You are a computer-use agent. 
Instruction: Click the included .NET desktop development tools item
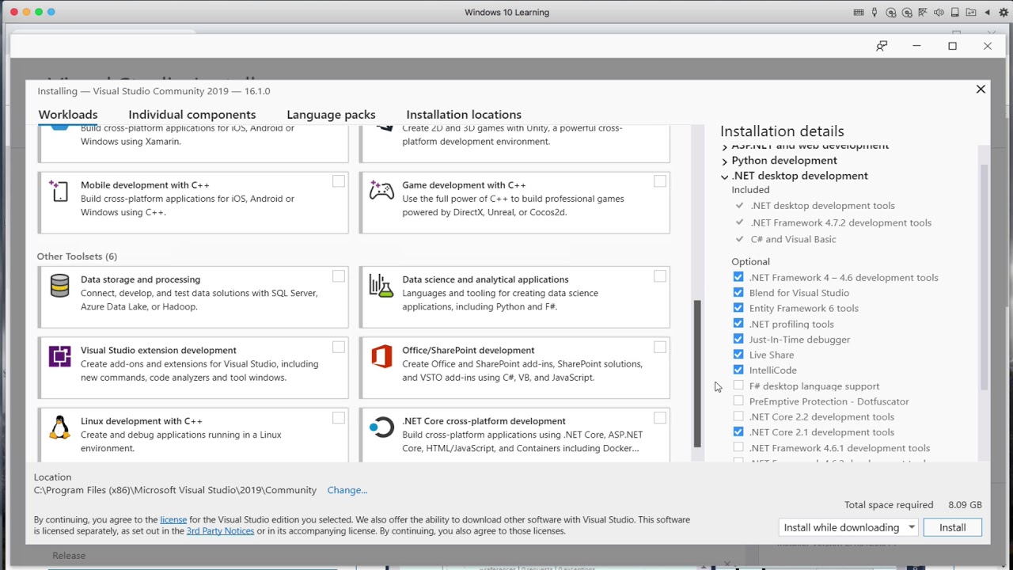point(822,206)
